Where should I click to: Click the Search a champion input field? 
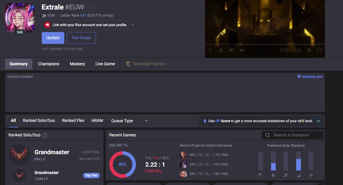click(293, 135)
